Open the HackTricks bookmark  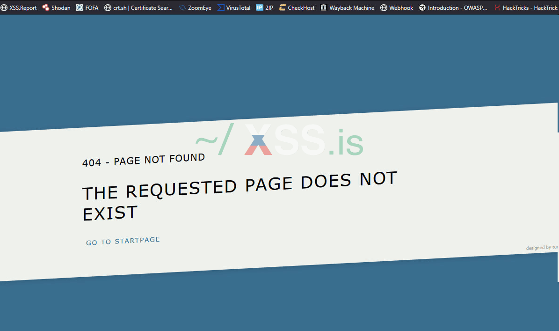(526, 7)
